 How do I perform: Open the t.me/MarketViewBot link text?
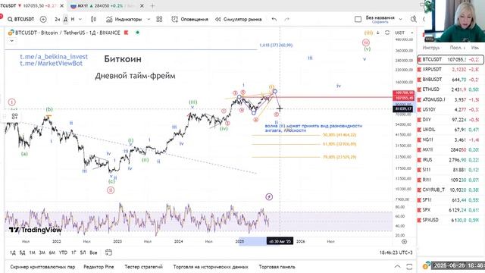(x=52, y=64)
